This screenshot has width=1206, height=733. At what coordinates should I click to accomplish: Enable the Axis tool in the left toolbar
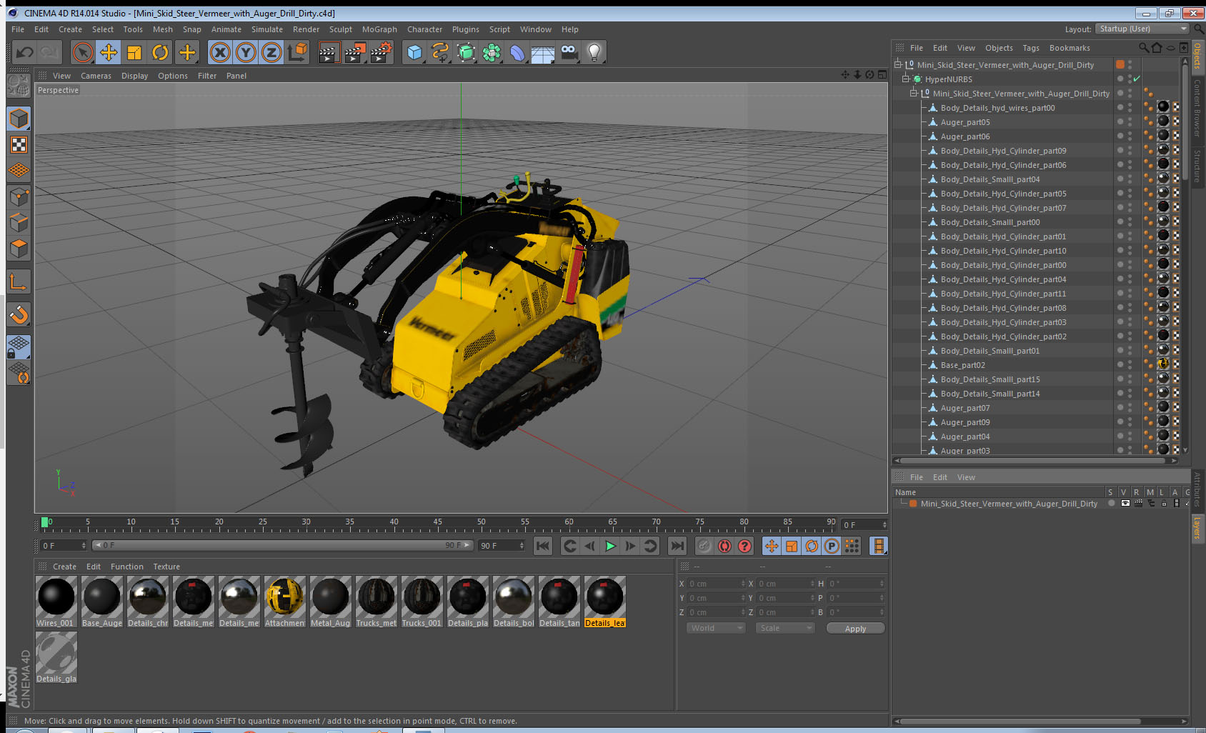19,282
